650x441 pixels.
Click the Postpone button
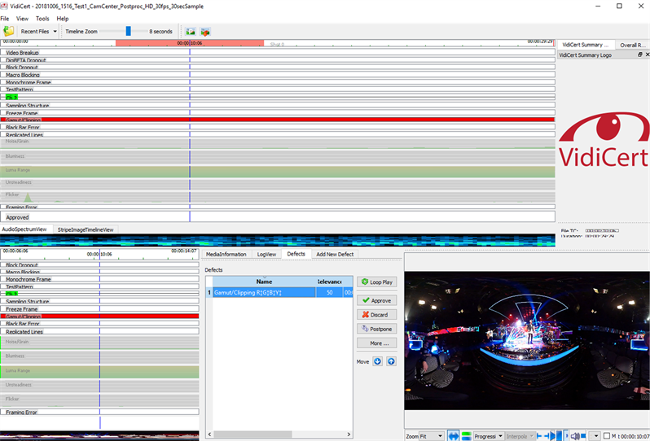click(376, 329)
